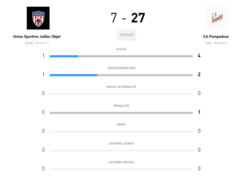
Task: Open Union Sportive Juillac Objat team link
Action: point(37,37)
